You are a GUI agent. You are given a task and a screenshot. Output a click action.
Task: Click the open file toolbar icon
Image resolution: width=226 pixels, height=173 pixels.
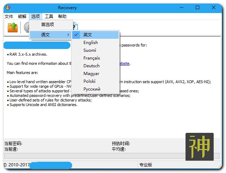[x=13, y=27]
